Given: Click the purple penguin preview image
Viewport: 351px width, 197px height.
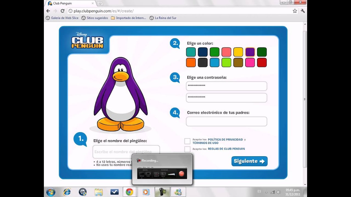Looking at the screenshot, I should (121, 94).
